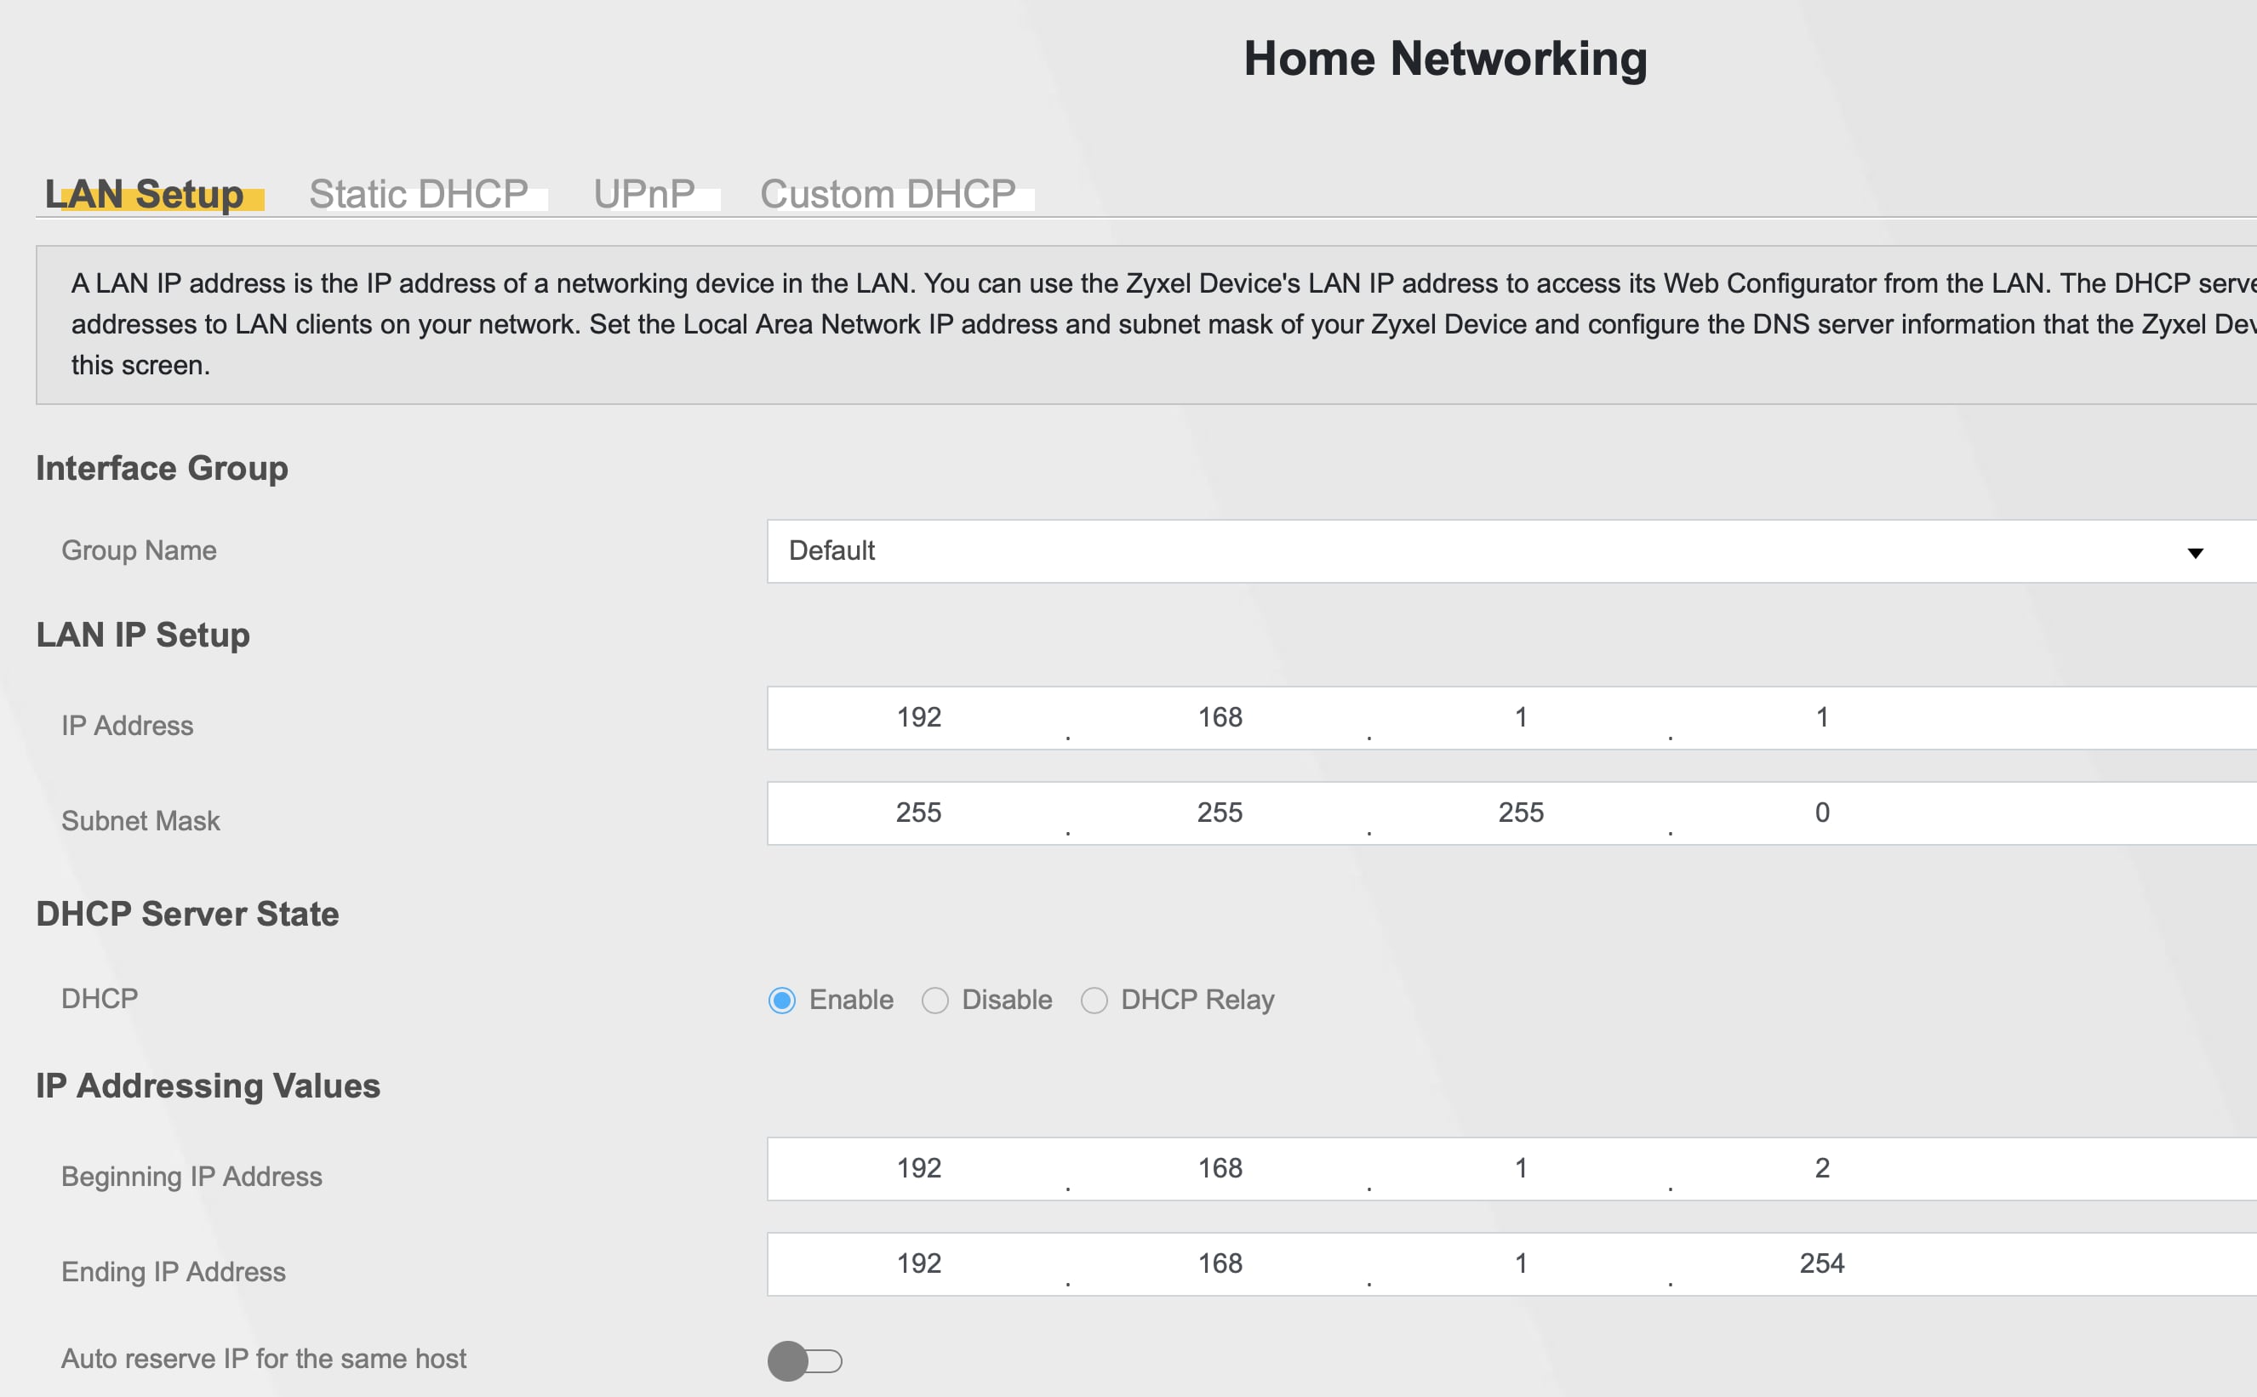
Task: Select the LAN Setup tab
Action: [144, 194]
